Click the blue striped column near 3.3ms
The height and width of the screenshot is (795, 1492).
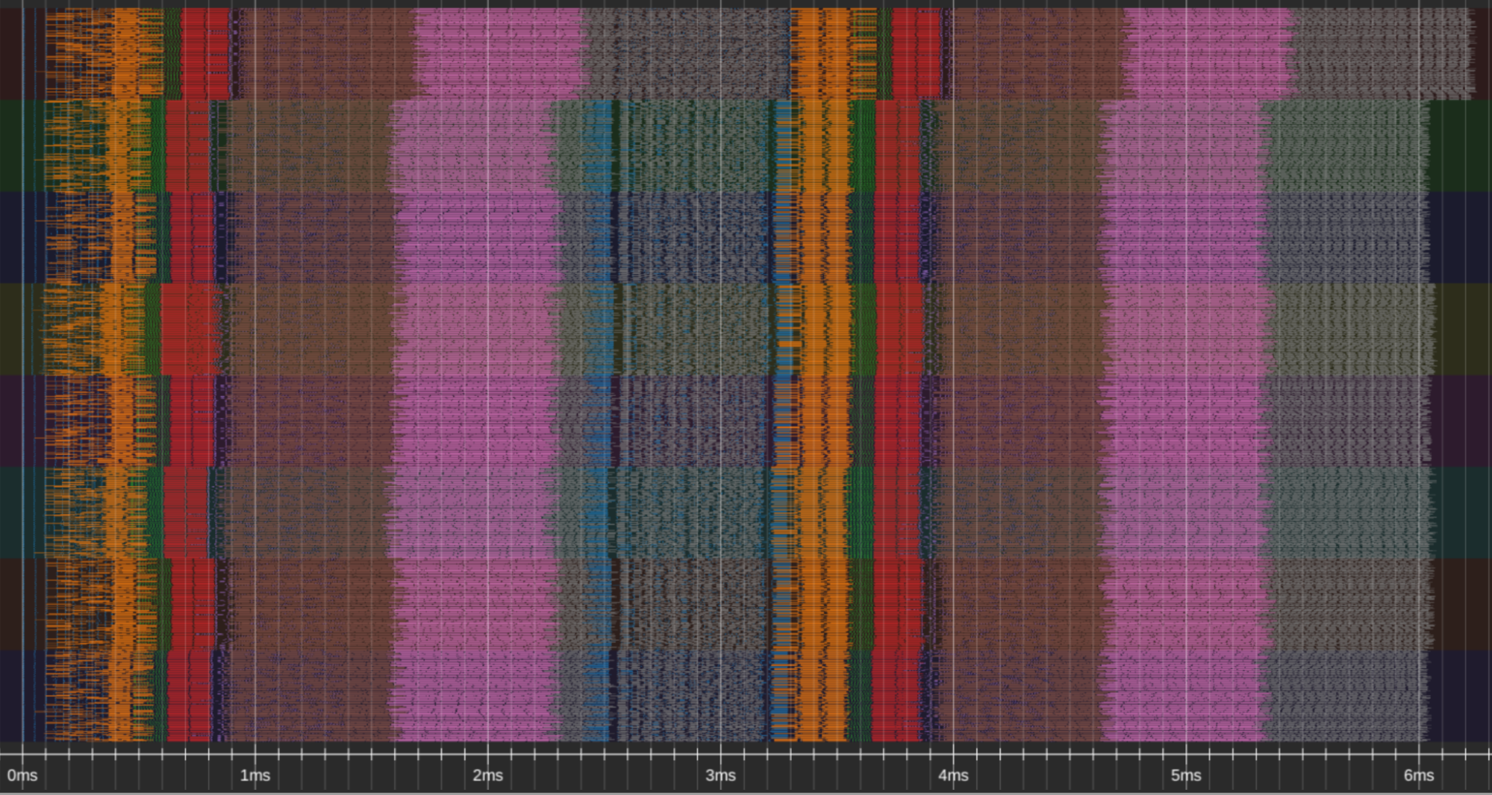(780, 373)
